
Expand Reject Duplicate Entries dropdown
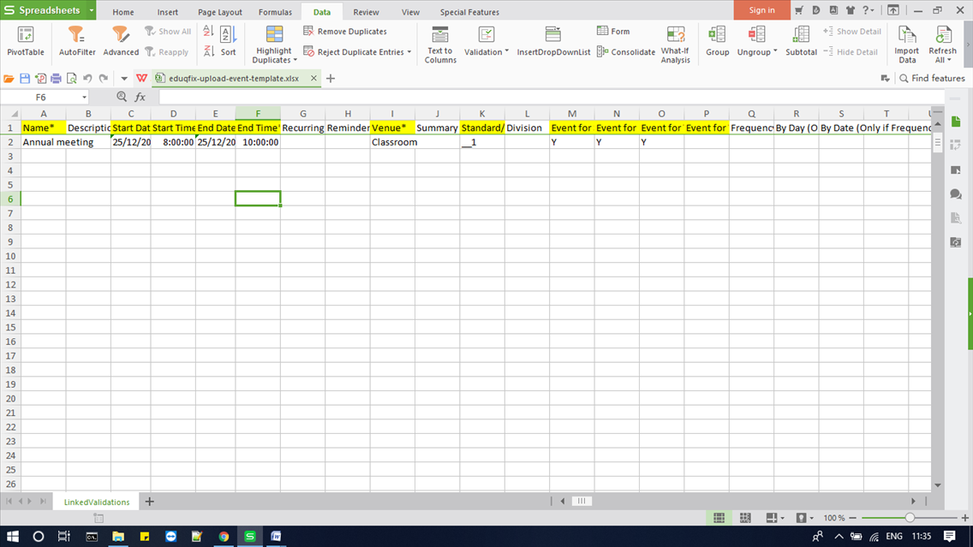[x=409, y=52]
